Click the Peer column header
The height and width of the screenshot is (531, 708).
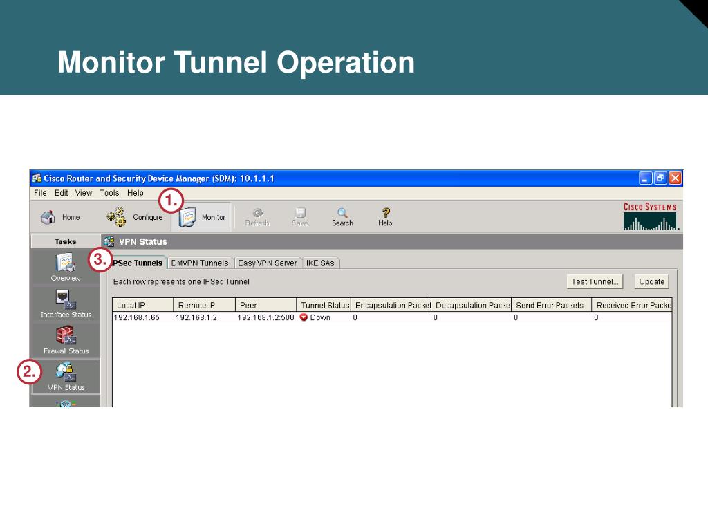[x=266, y=305]
